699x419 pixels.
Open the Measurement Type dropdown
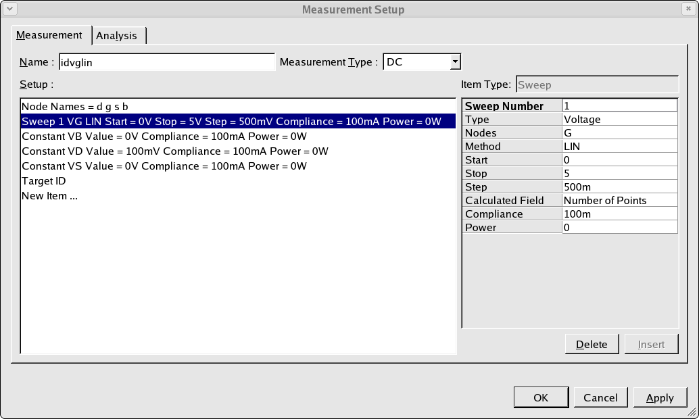tap(455, 62)
